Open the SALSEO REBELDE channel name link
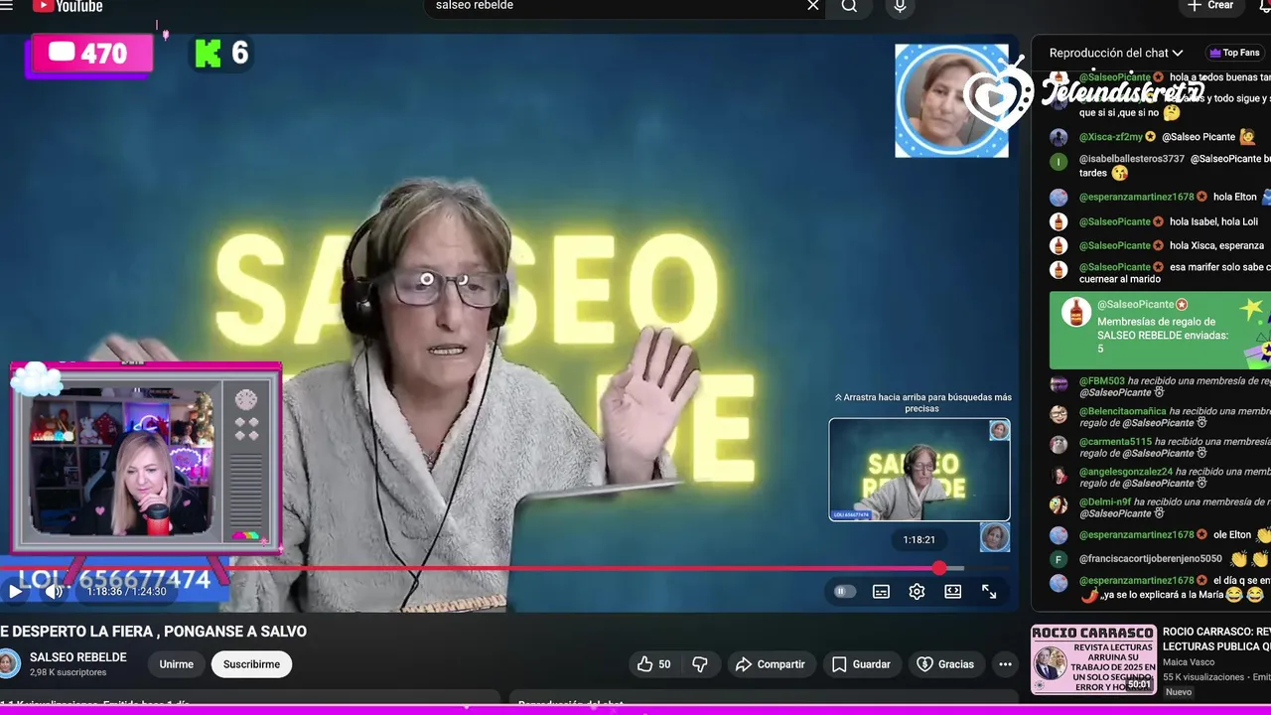 pyautogui.click(x=78, y=657)
